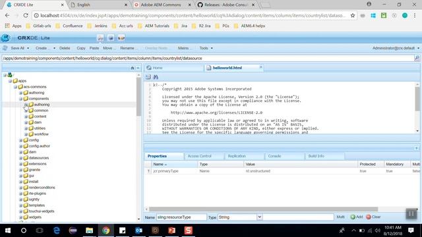422x237 pixels.
Task: Collapse the tree panel with the double-arrow icon
Action: pos(138,68)
